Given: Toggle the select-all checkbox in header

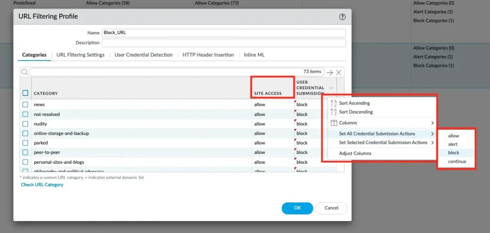Looking at the screenshot, I should 25,93.
